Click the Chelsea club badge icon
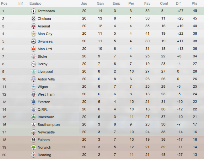 pyautogui.click(x=34, y=19)
